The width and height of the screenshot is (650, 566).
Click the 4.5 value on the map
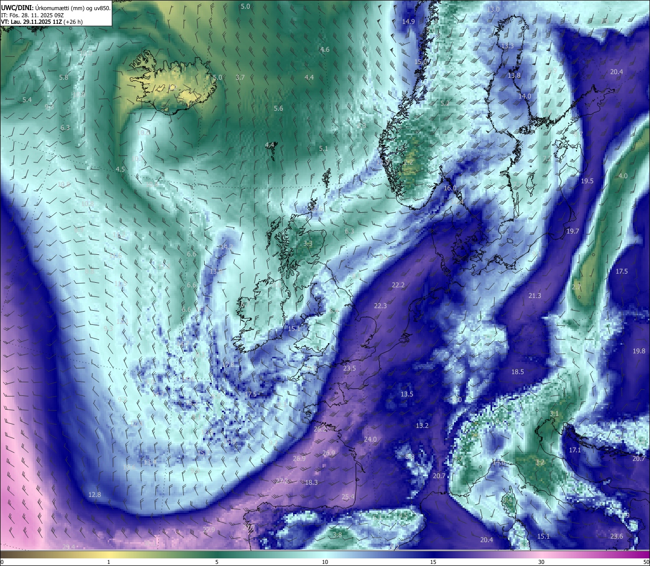pos(120,170)
